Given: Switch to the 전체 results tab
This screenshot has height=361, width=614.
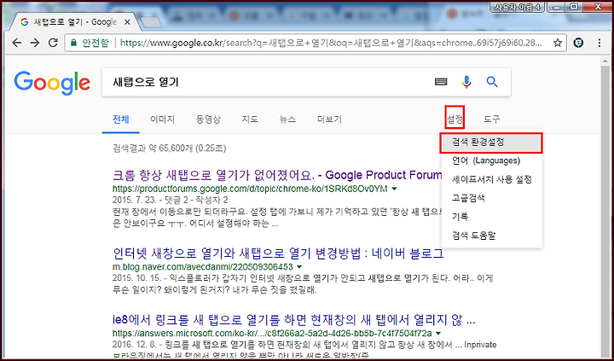Looking at the screenshot, I should point(120,119).
